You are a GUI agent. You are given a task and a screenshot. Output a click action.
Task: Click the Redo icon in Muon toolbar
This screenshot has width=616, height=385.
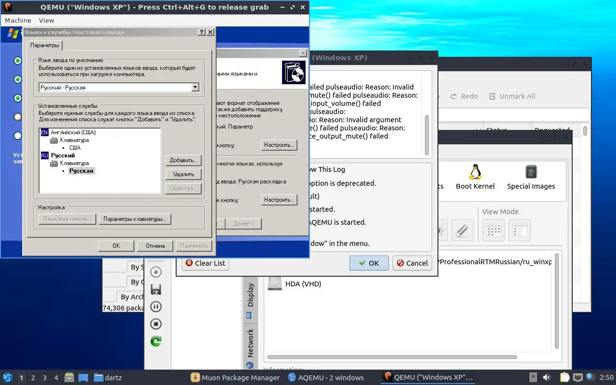(x=453, y=96)
